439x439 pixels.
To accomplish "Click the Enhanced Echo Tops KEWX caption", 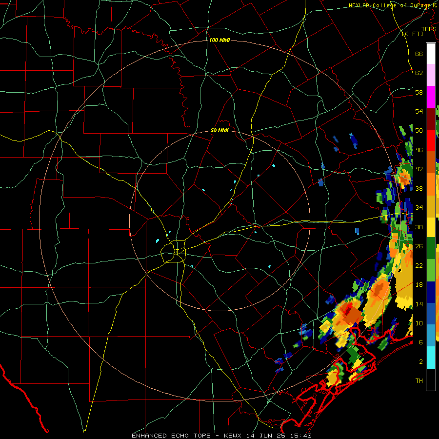I will click(221, 436).
